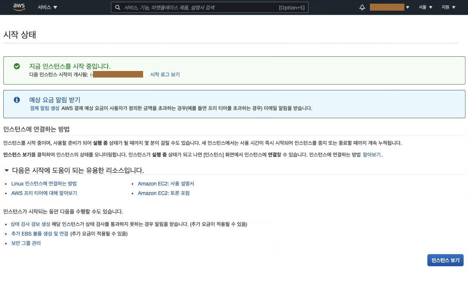Click the green success checkmark icon
Viewport: 468px width, 282px height.
pyautogui.click(x=16, y=66)
